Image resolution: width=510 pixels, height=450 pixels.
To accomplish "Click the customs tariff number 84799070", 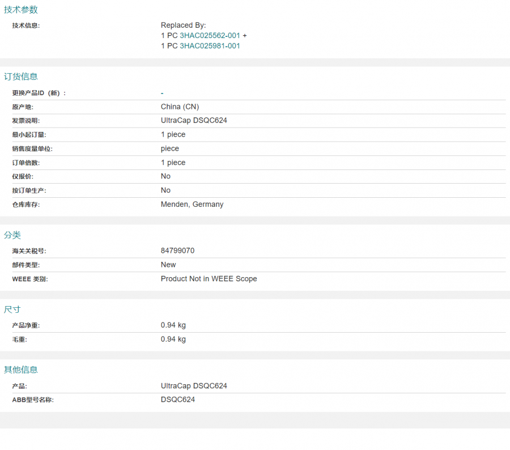I will pos(177,251).
